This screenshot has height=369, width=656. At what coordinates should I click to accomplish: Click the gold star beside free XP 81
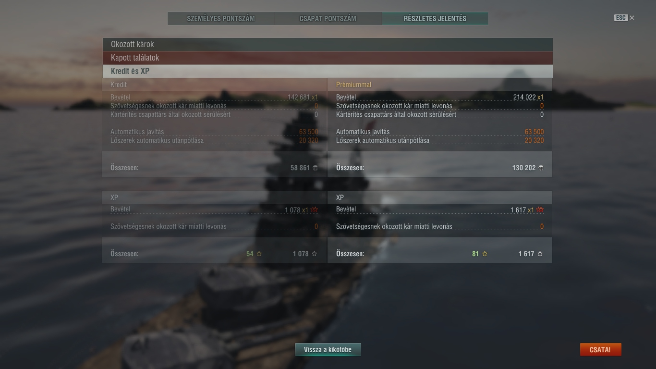coord(485,254)
